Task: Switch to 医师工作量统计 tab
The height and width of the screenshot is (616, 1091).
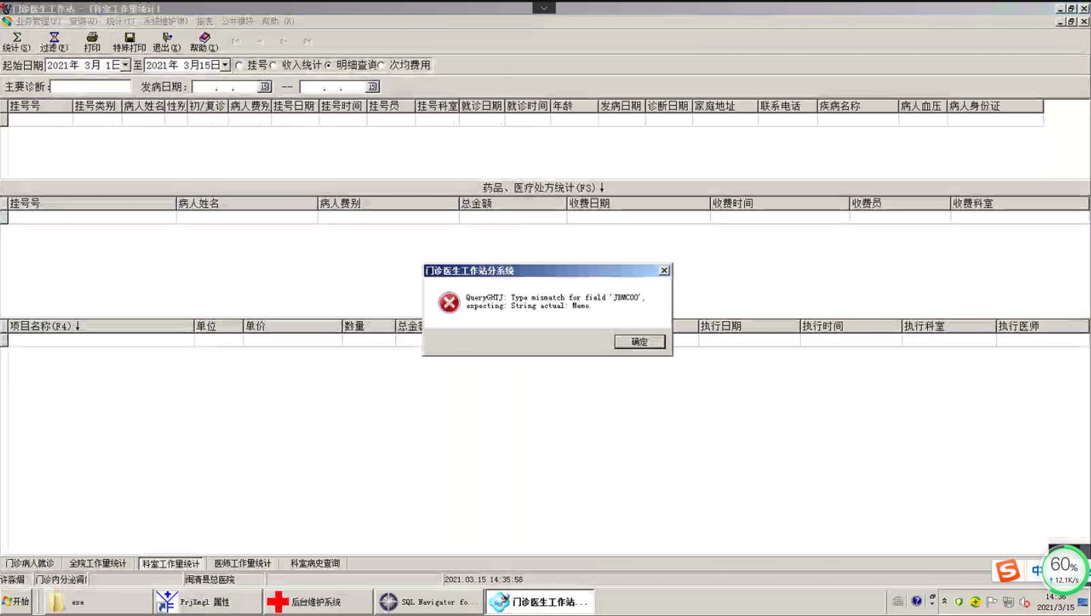Action: [x=243, y=563]
